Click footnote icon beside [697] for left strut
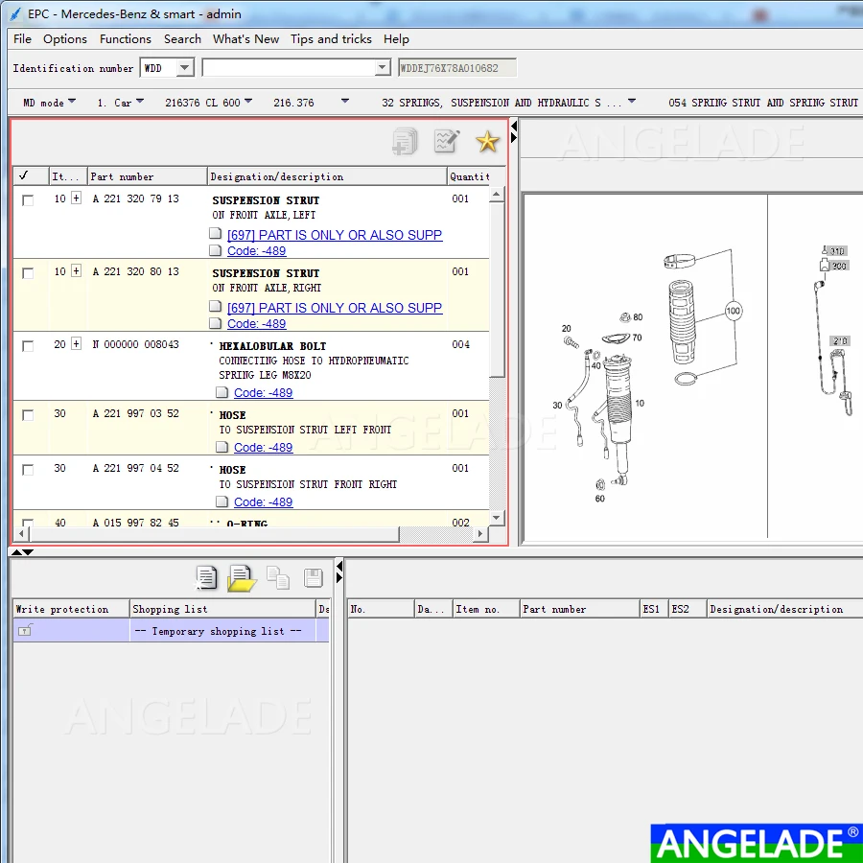Screen dimensions: 863x863 [x=215, y=233]
